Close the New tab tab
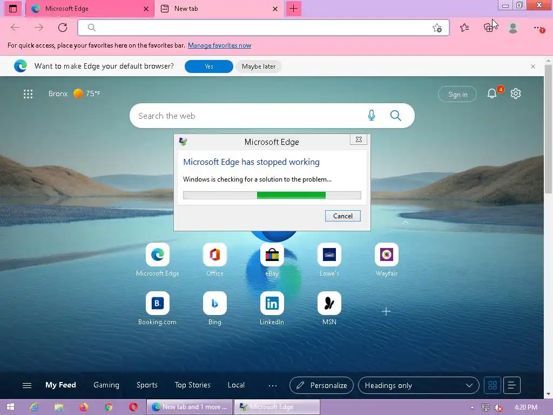The width and height of the screenshot is (553, 415). [275, 9]
